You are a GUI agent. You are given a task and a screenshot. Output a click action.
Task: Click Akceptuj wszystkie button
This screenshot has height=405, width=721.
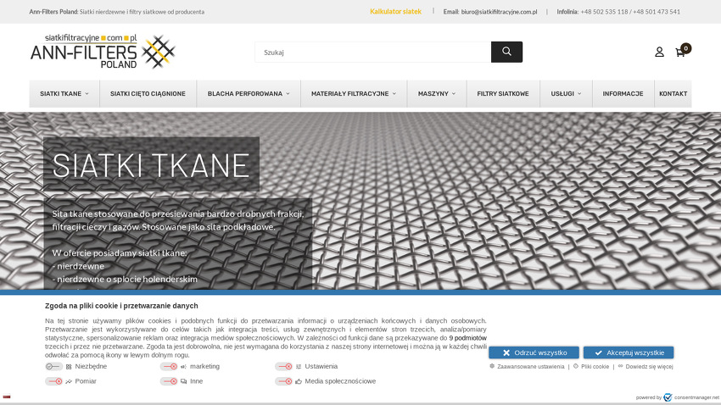[629, 352]
